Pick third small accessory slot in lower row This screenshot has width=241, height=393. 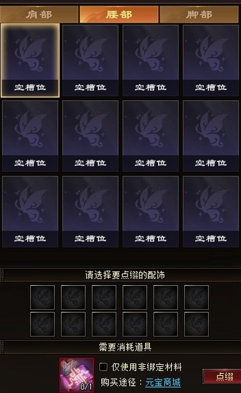[x=104, y=324]
